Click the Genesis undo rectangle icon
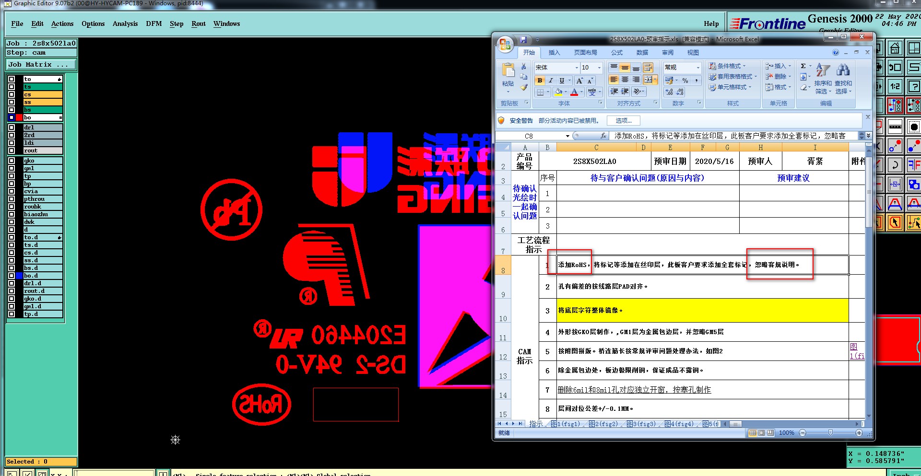This screenshot has height=476, width=921. (895, 67)
